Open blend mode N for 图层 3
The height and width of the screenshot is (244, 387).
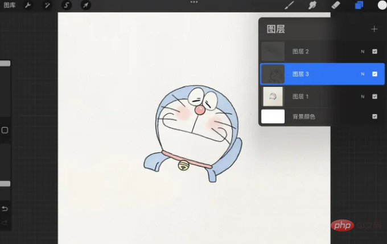(363, 74)
